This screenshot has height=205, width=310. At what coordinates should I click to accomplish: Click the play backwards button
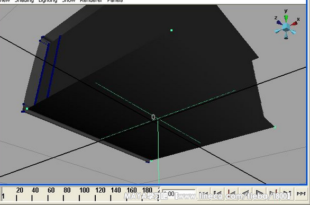(245, 193)
